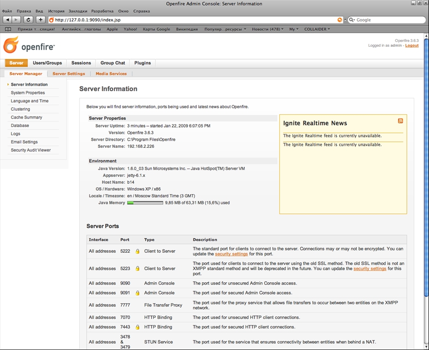Image resolution: width=429 pixels, height=350 pixels.
Task: Click the Logout link
Action: pyautogui.click(x=412, y=45)
